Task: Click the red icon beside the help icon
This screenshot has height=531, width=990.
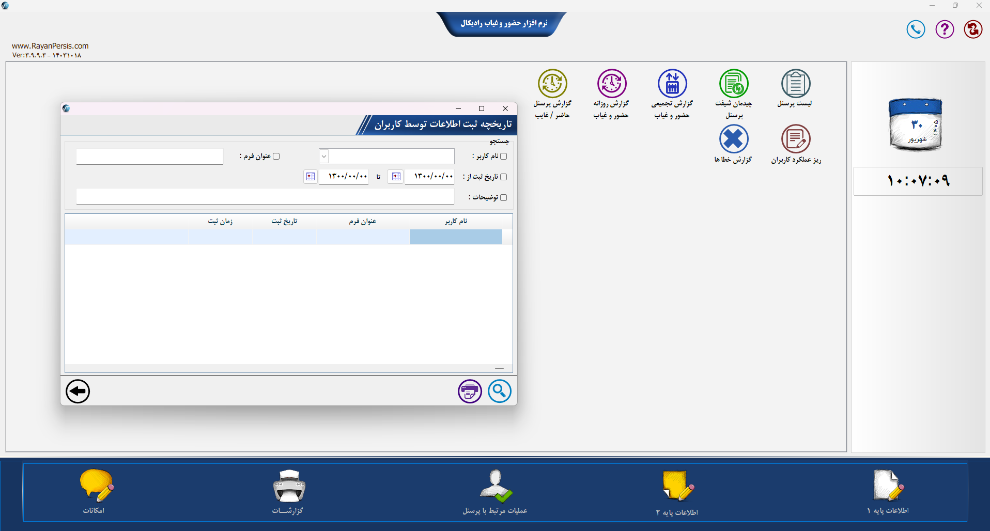Action: [x=973, y=29]
